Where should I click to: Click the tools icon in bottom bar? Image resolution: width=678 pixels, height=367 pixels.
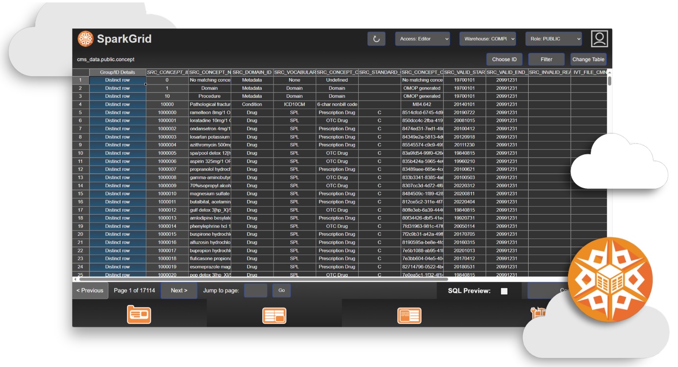pos(538,314)
